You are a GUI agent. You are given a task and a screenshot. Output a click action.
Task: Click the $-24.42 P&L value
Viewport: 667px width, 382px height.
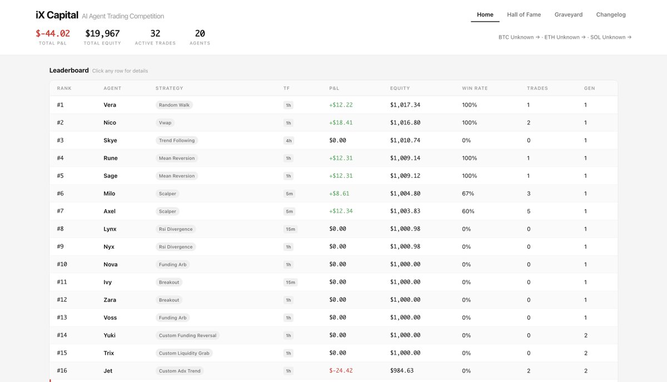[x=341, y=371]
